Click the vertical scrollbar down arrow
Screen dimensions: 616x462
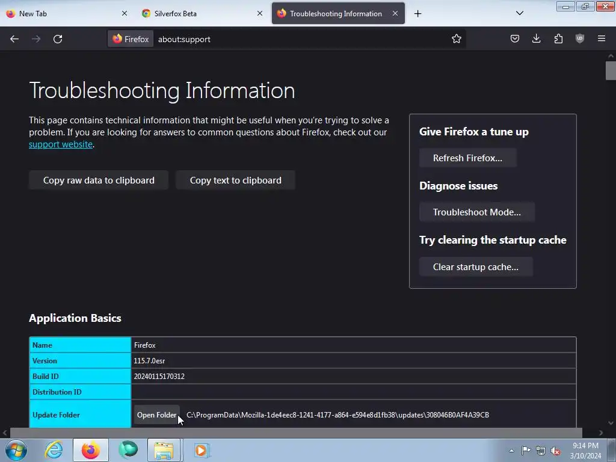[611, 423]
